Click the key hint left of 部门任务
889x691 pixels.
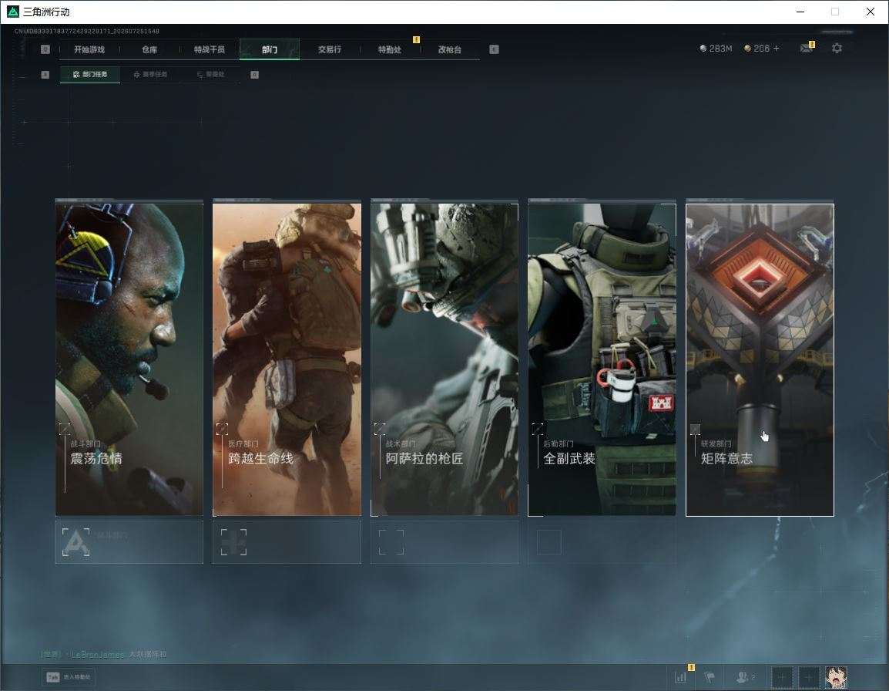click(x=45, y=74)
